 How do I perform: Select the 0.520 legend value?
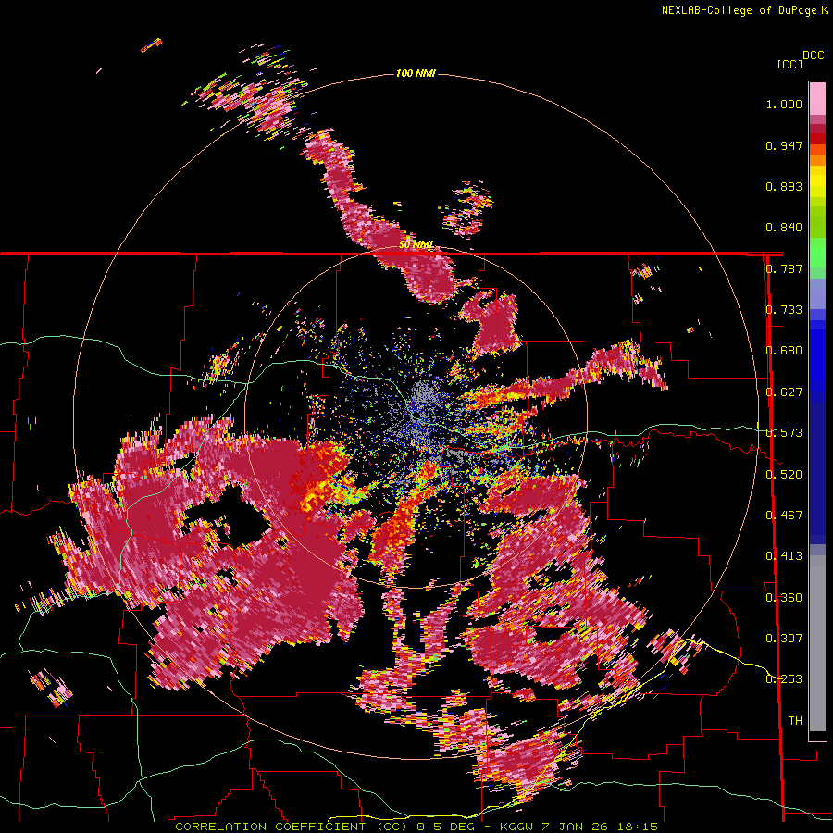click(x=784, y=475)
